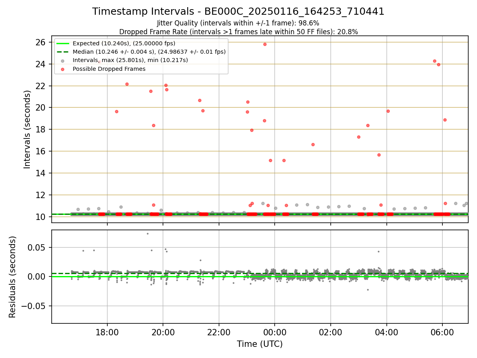Click the Possible Dropped Frames legend label
The image size is (477, 358).
pos(109,69)
